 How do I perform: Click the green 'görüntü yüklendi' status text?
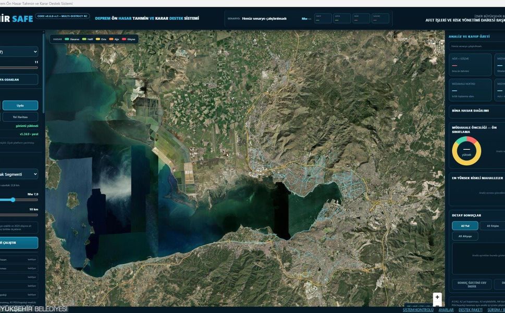[27, 126]
